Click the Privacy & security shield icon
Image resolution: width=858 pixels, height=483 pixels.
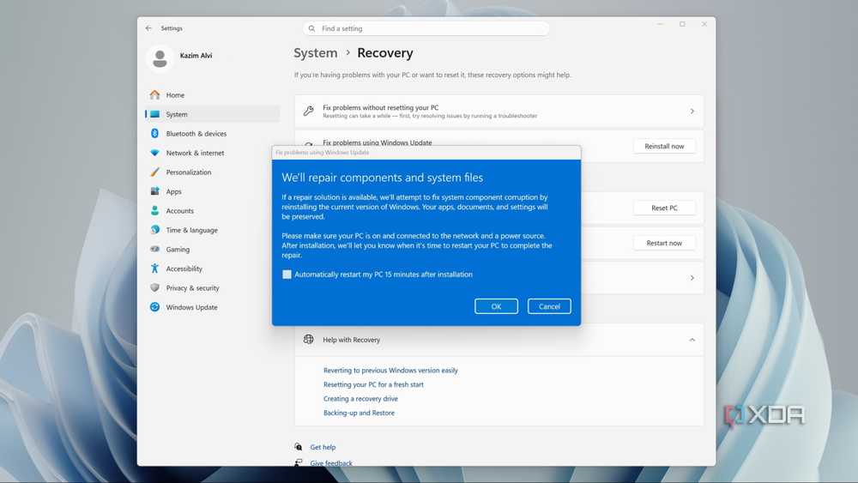tap(154, 287)
